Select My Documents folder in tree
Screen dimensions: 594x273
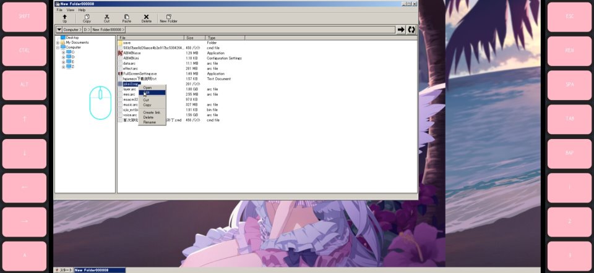click(x=74, y=43)
